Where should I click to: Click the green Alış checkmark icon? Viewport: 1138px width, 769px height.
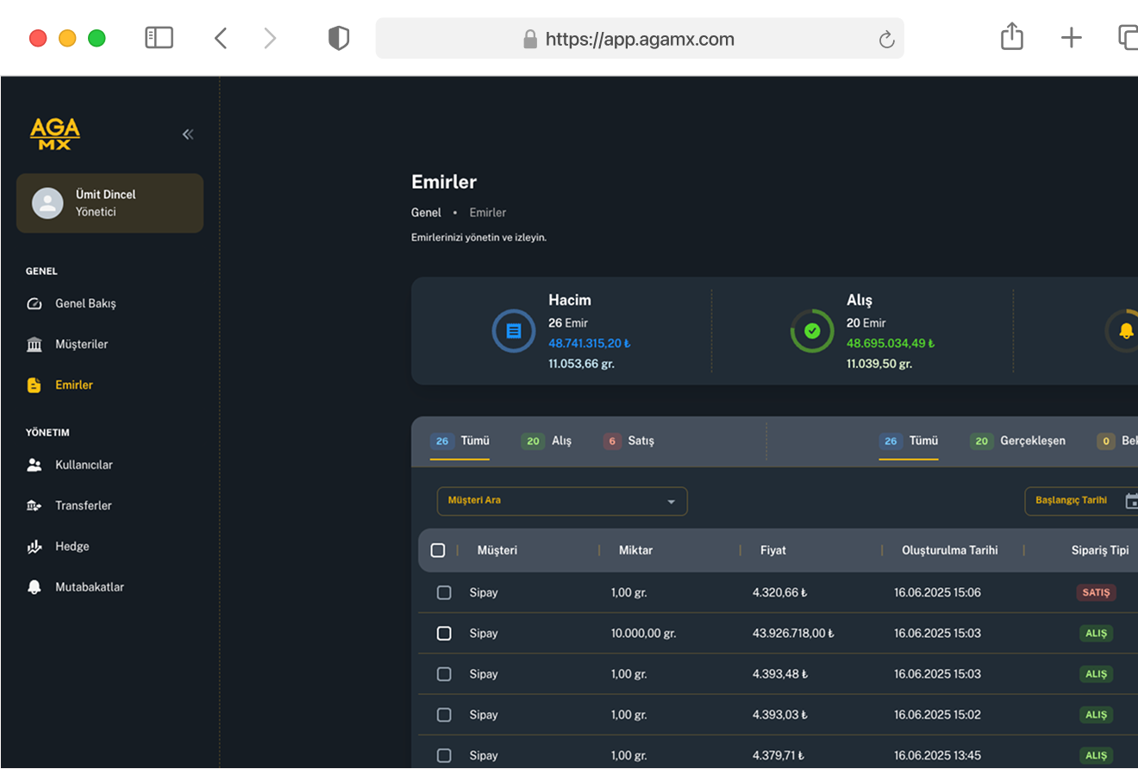tap(812, 330)
